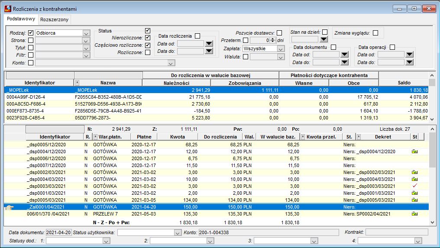Click asterisk icon beside Kwota przel. column
440x248 pixels.
tap(303, 137)
